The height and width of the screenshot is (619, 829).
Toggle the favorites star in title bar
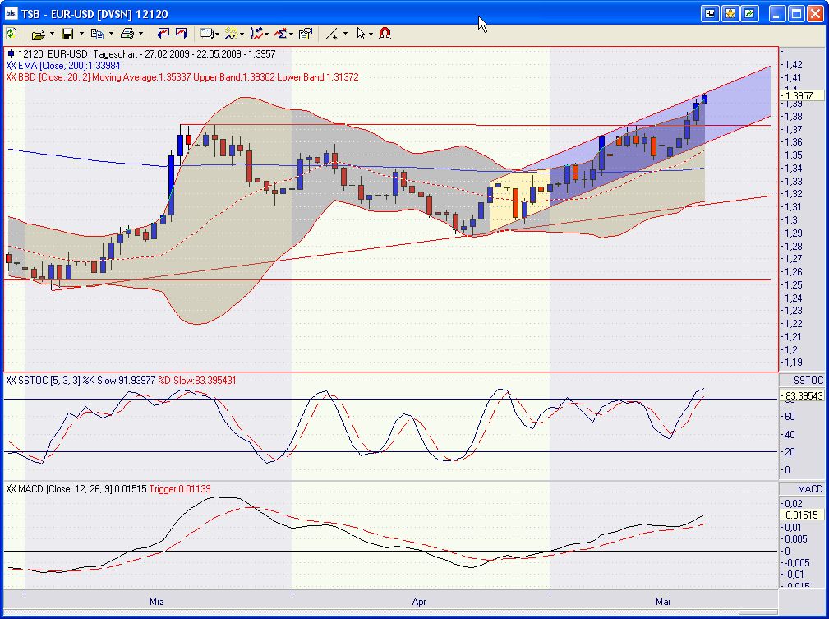[x=729, y=12]
